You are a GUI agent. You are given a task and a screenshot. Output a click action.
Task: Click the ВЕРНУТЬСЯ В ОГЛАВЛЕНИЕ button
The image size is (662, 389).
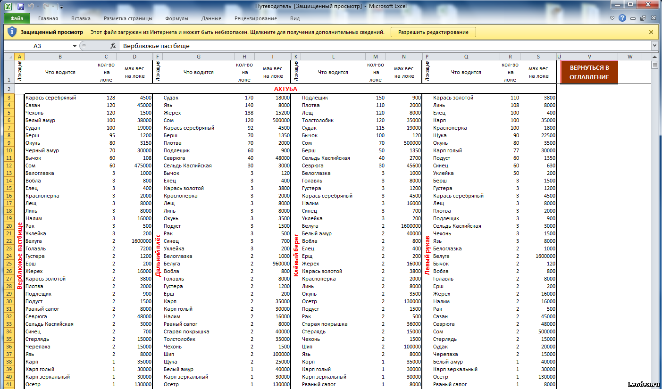click(589, 72)
